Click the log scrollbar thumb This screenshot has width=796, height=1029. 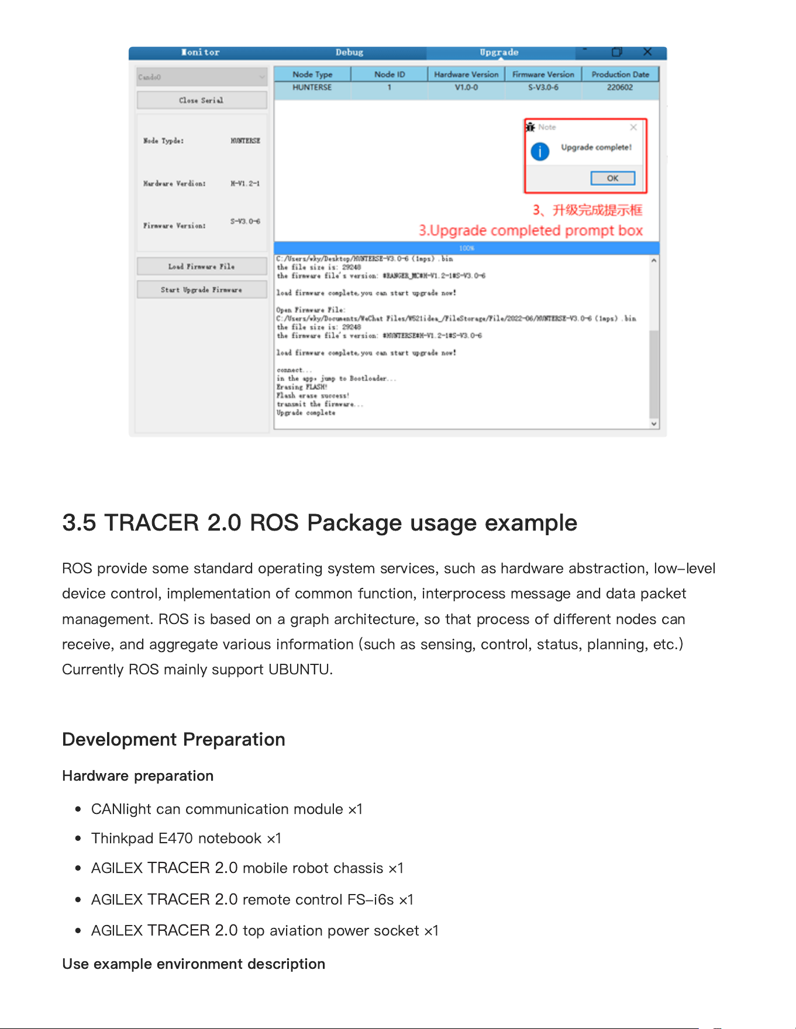click(654, 374)
